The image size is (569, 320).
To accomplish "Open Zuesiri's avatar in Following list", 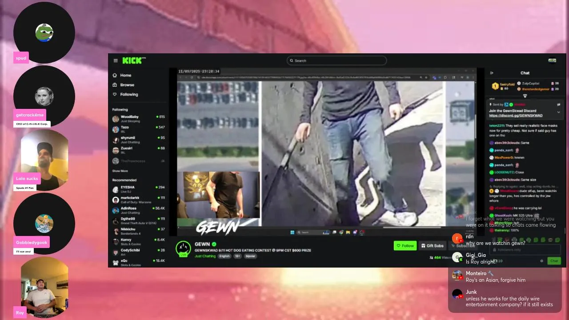I will pyautogui.click(x=116, y=150).
